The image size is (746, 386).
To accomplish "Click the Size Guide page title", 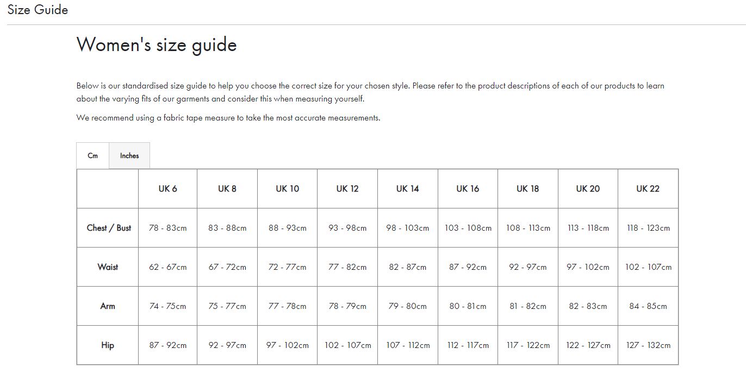I will (x=36, y=9).
